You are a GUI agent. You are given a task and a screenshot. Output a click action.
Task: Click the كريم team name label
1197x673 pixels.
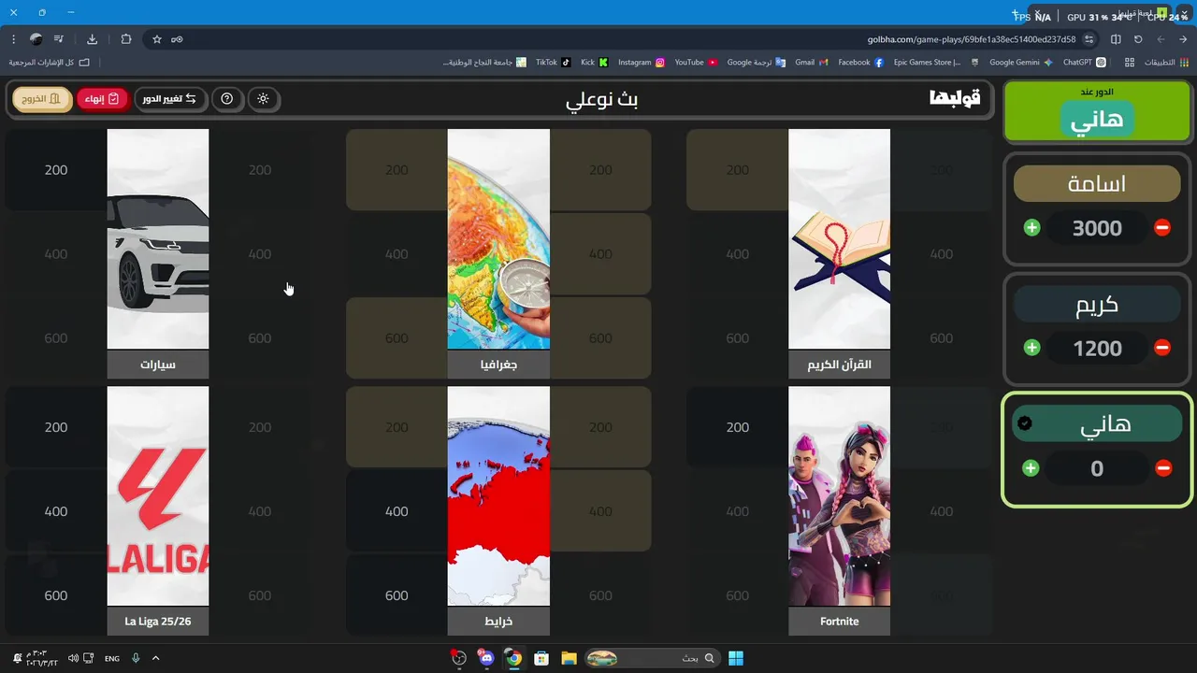1097,305
